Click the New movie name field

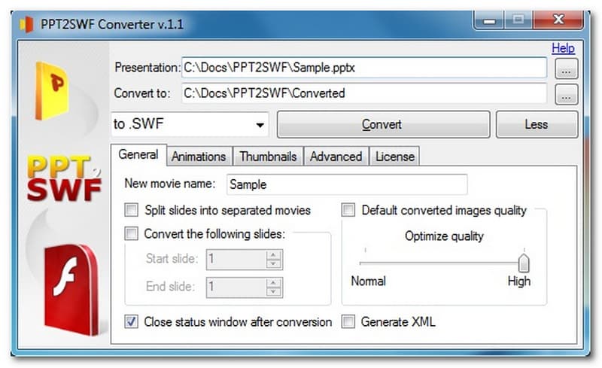click(346, 184)
